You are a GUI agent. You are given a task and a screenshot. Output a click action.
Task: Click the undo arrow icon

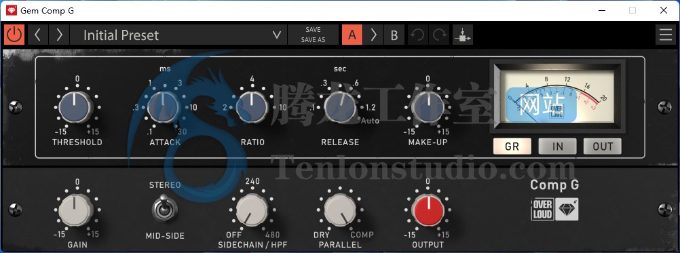click(417, 35)
